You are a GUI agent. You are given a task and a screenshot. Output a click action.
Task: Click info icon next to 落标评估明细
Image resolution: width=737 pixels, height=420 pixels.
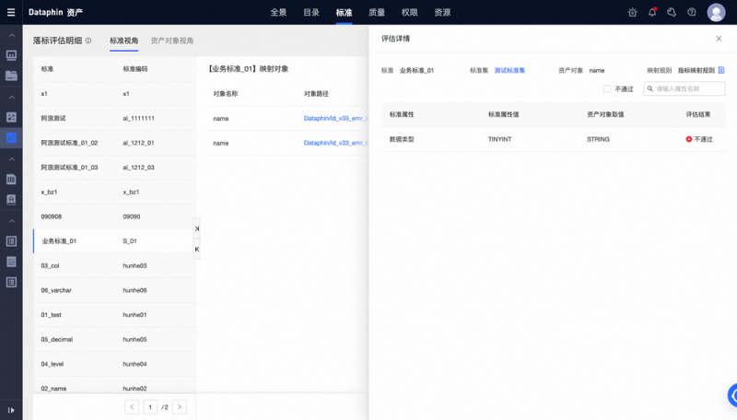point(88,41)
